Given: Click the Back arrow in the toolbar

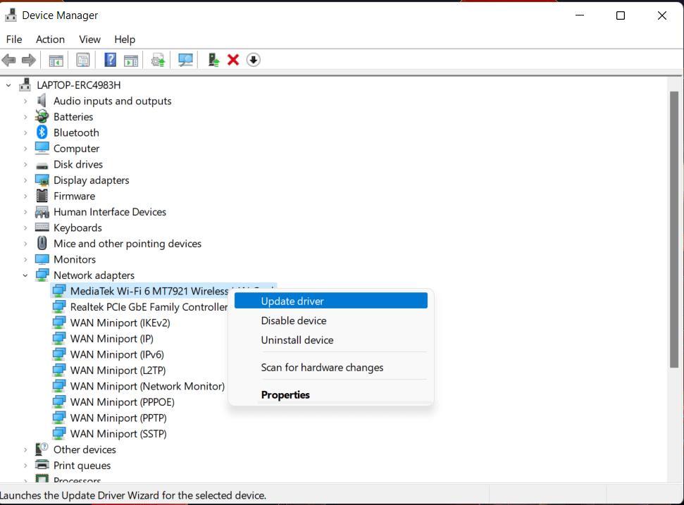Looking at the screenshot, I should point(8,60).
